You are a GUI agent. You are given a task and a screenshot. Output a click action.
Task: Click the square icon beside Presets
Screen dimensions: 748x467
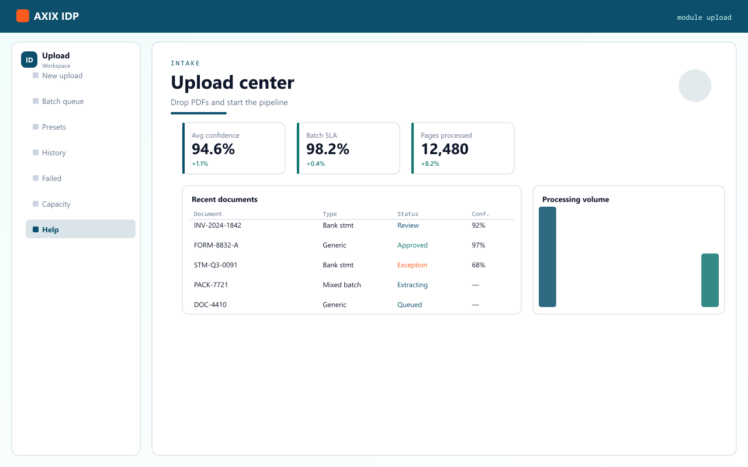coord(36,127)
